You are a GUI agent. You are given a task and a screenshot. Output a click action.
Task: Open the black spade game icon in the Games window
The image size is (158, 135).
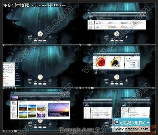coord(116,62)
